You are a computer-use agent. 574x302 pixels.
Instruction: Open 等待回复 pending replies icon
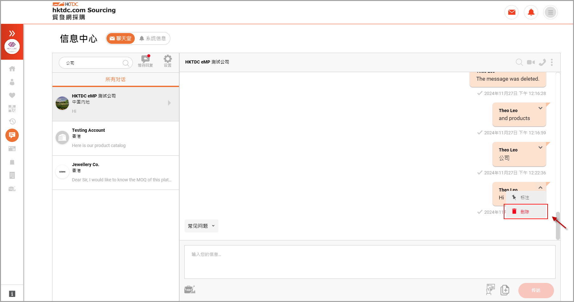point(145,61)
